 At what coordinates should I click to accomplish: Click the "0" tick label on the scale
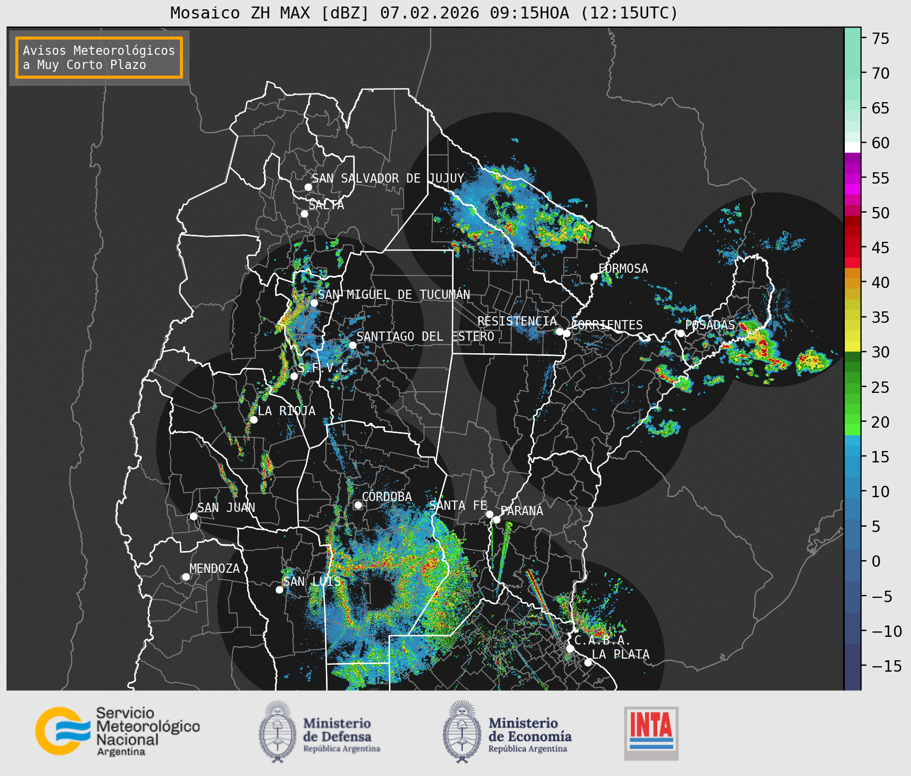(876, 561)
